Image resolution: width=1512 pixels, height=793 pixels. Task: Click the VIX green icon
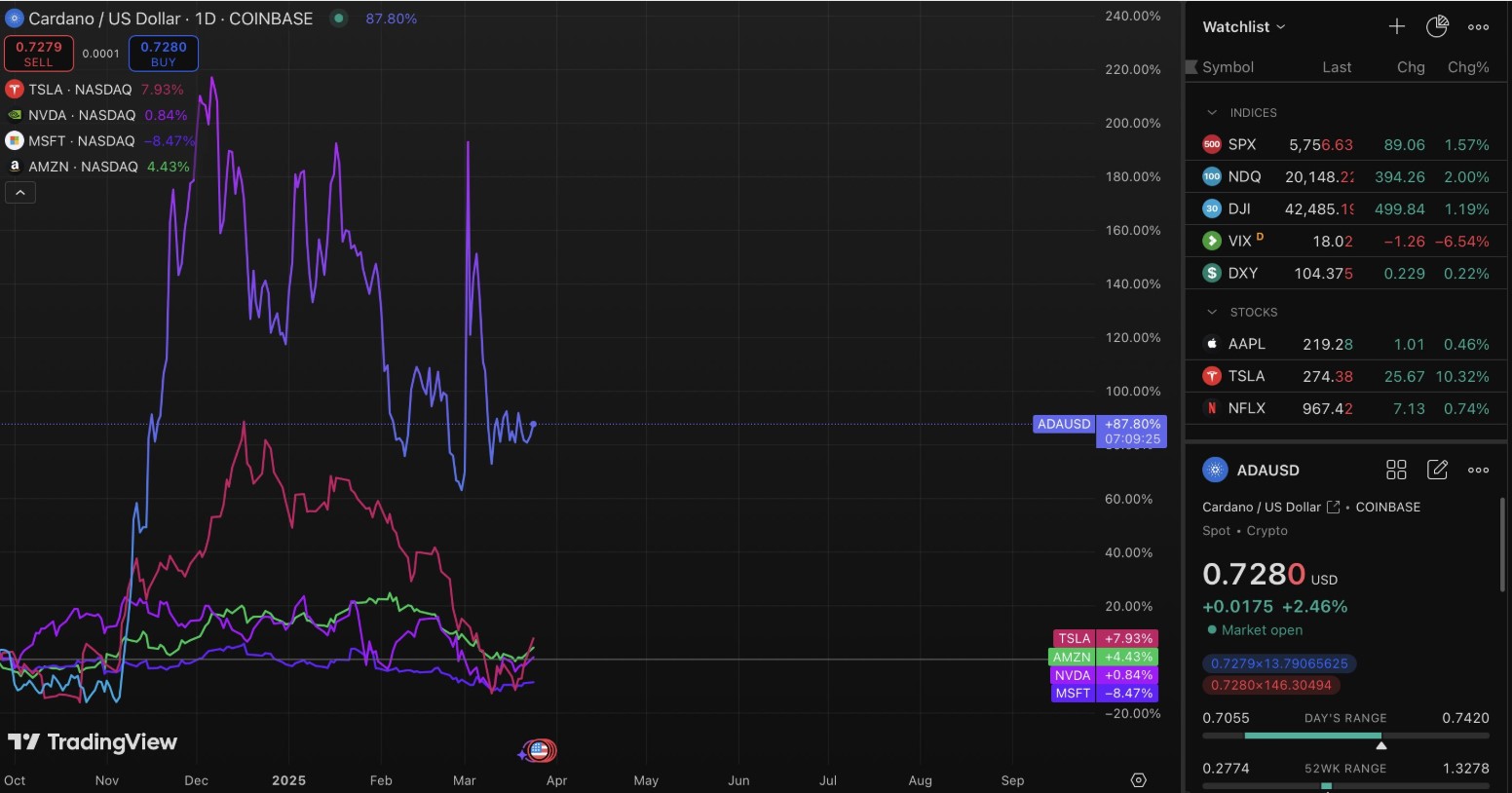[1212, 241]
